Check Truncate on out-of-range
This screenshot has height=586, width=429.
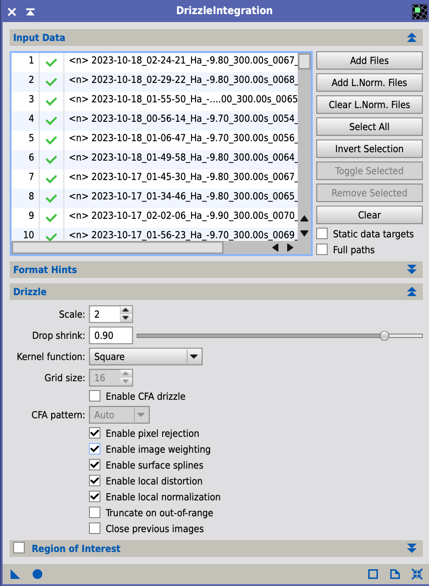coord(95,512)
